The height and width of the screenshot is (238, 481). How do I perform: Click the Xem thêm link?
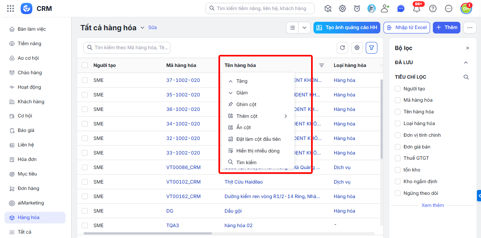click(x=432, y=205)
